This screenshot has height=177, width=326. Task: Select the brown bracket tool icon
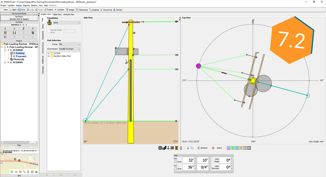[177, 148]
